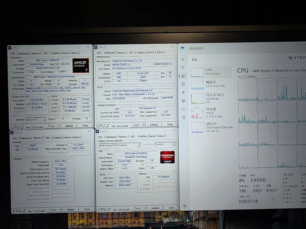Click the Core Speed value 2339.46 MHz
The height and width of the screenshot is (229, 306).
click(x=37, y=100)
